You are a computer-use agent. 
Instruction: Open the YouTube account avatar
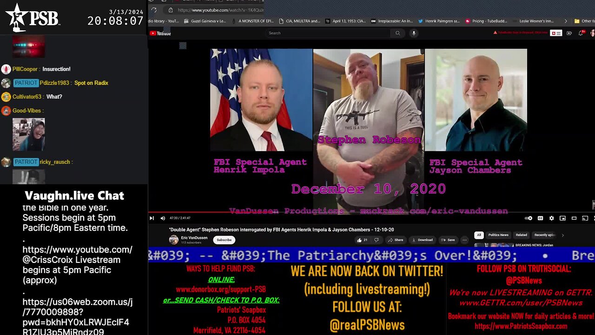coord(593,33)
